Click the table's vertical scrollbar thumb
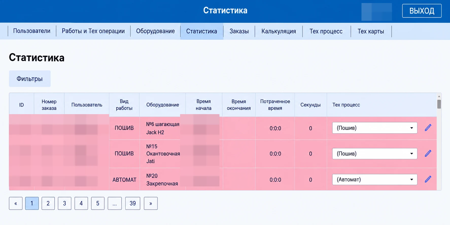450x225 pixels. click(x=439, y=104)
